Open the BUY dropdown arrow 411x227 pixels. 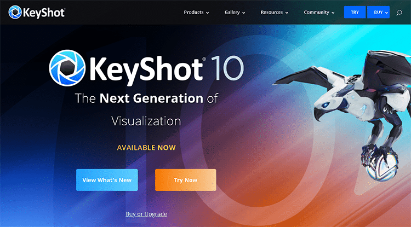386,13
